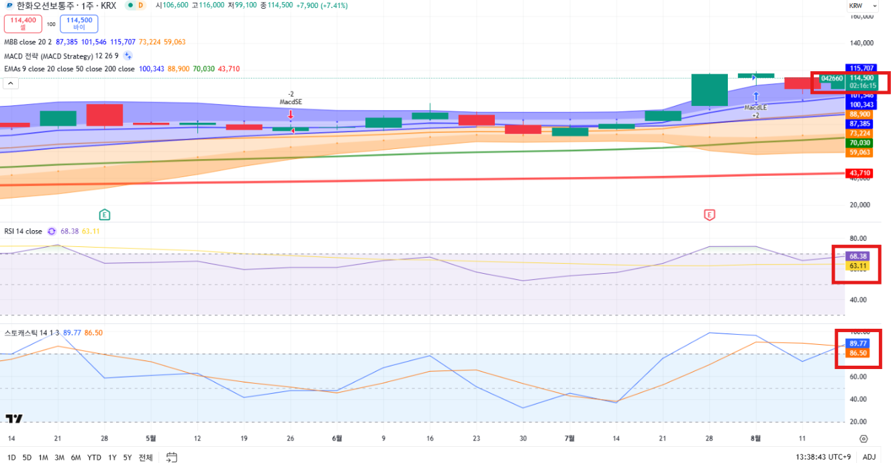Click the TradingView logo in chart corner
891x463 pixels.
(x=14, y=419)
